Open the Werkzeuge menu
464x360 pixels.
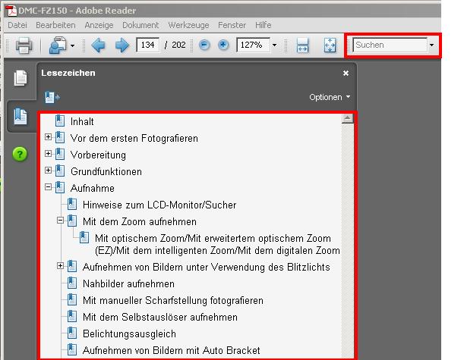[x=188, y=25]
